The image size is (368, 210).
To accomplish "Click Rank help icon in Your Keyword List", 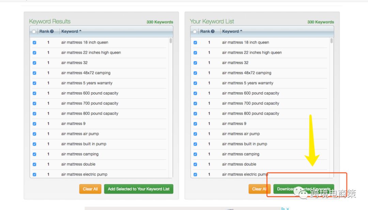I will click(213, 31).
